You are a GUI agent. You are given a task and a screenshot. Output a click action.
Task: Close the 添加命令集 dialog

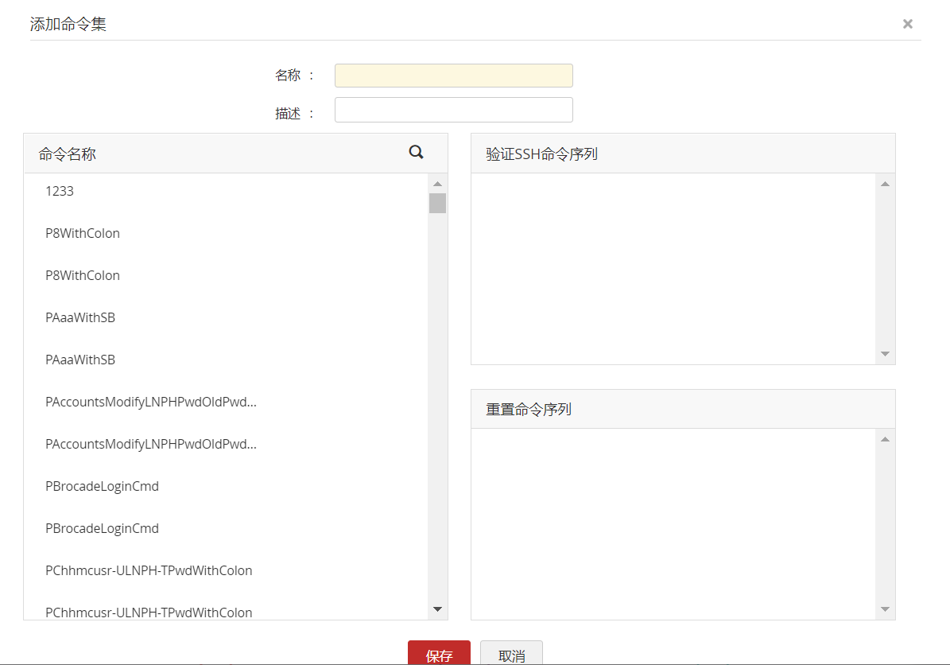[x=907, y=24]
